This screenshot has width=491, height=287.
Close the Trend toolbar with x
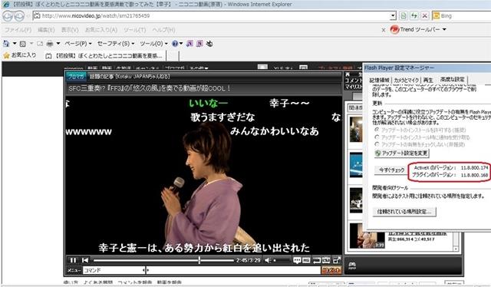(x=384, y=30)
